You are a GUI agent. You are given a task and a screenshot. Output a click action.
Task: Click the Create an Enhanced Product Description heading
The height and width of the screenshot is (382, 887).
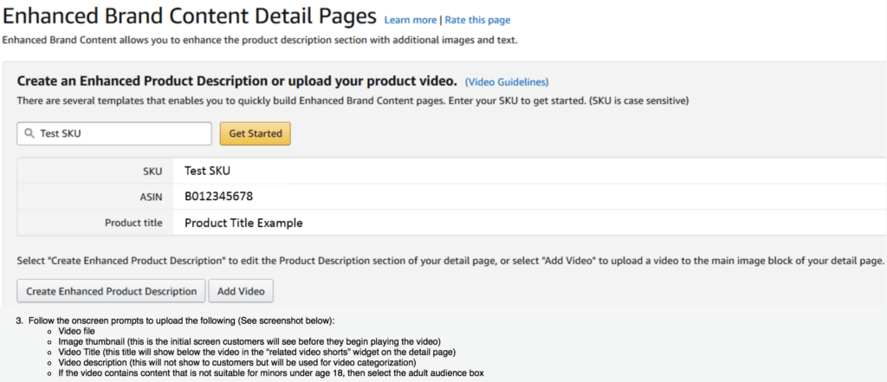(x=237, y=81)
